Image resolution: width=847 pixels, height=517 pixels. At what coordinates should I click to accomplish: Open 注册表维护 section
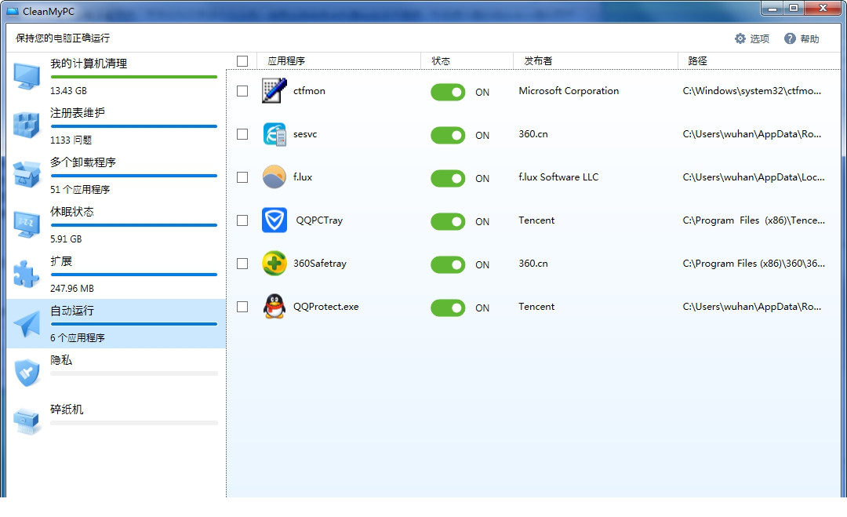[116, 126]
